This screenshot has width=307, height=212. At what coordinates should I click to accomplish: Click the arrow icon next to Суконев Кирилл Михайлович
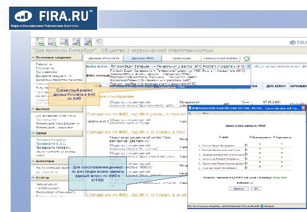point(246,168)
